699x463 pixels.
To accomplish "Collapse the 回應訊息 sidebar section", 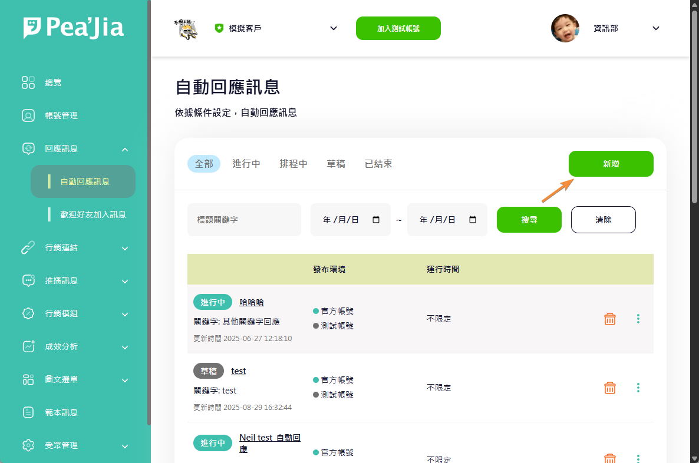I will click(125, 149).
